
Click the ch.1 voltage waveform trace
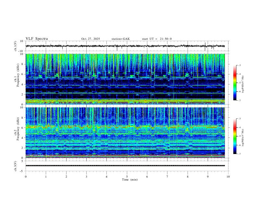pos(125,46)
